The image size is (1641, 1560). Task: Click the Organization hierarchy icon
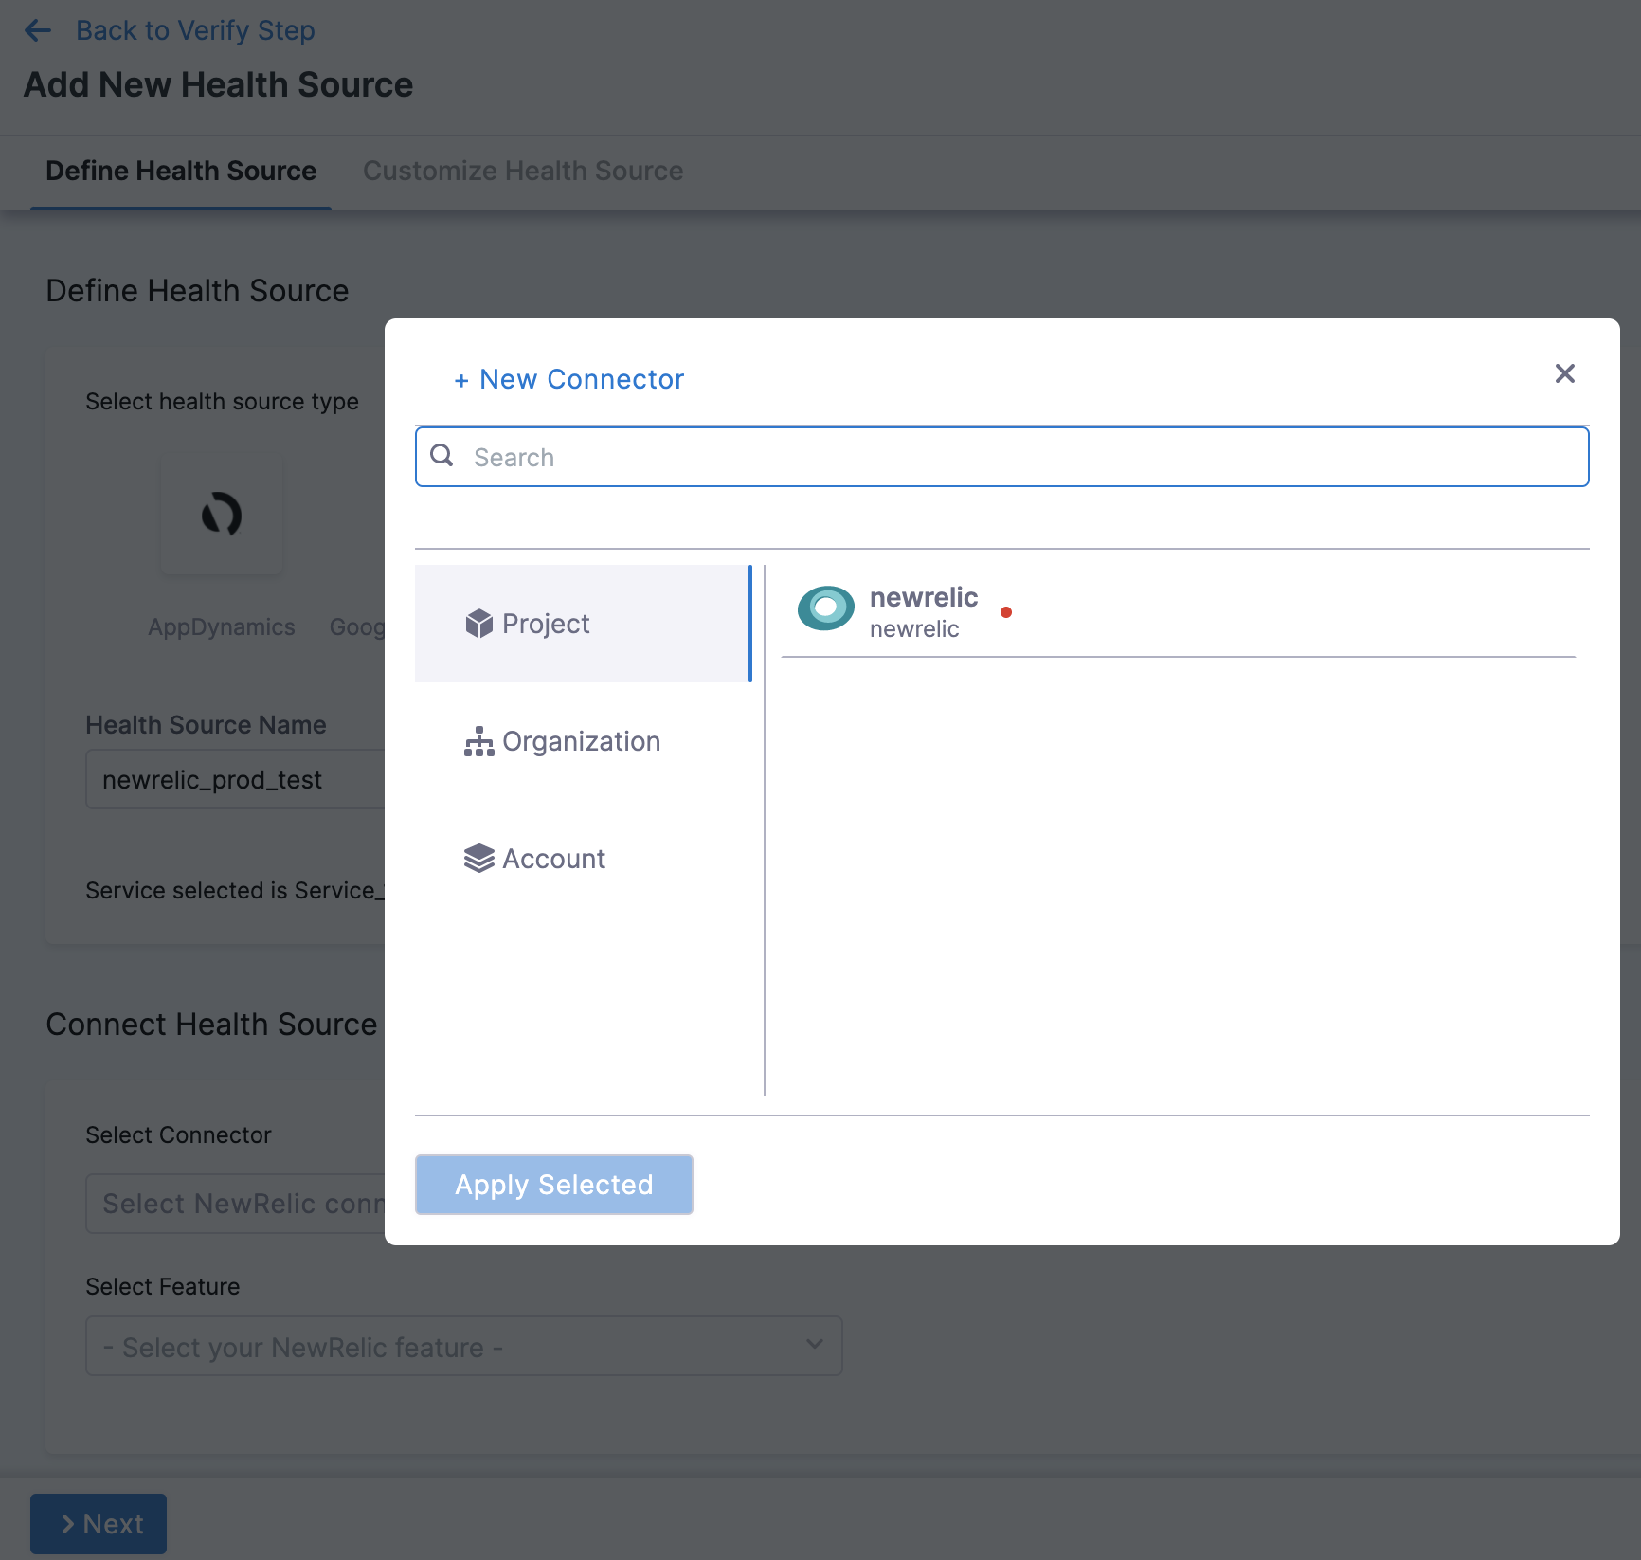pyautogui.click(x=478, y=741)
